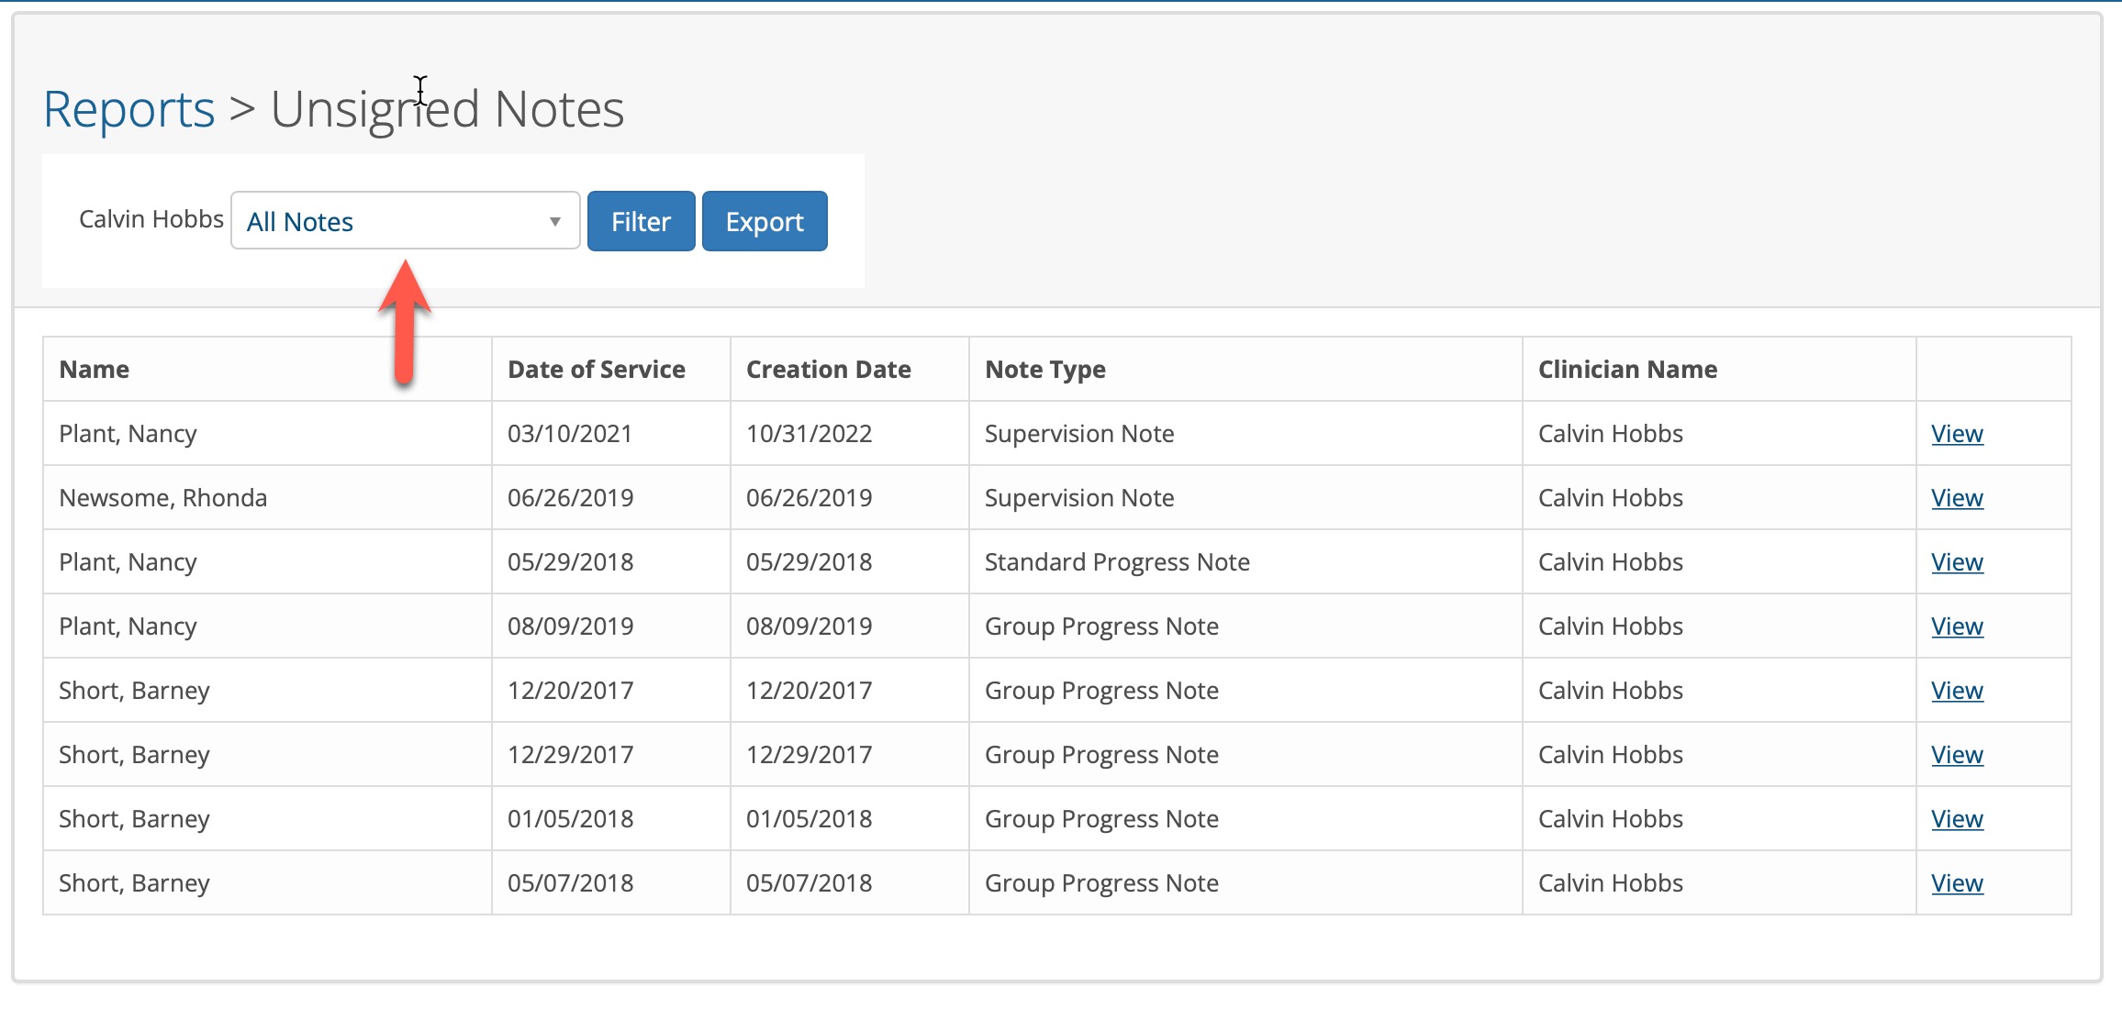Image resolution: width=2122 pixels, height=1009 pixels.
Task: View Barney Short's 05/07/2018 Group Progress Note
Action: point(1957,882)
